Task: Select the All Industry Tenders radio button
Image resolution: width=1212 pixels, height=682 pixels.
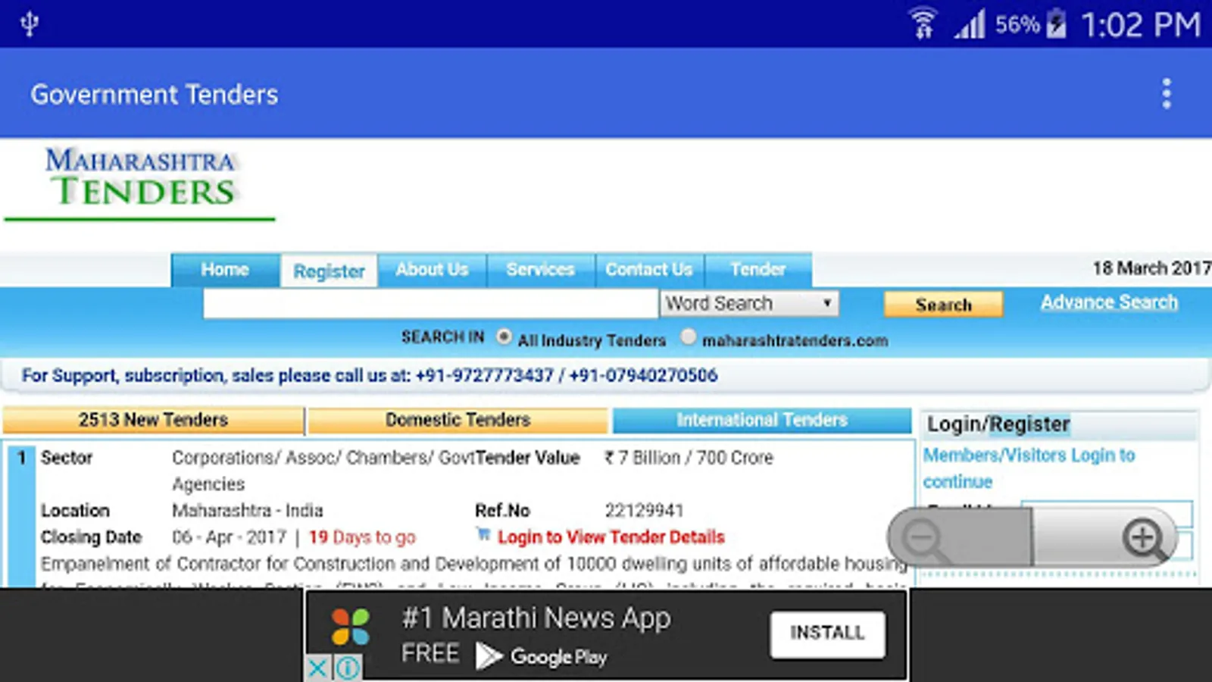Action: (504, 337)
